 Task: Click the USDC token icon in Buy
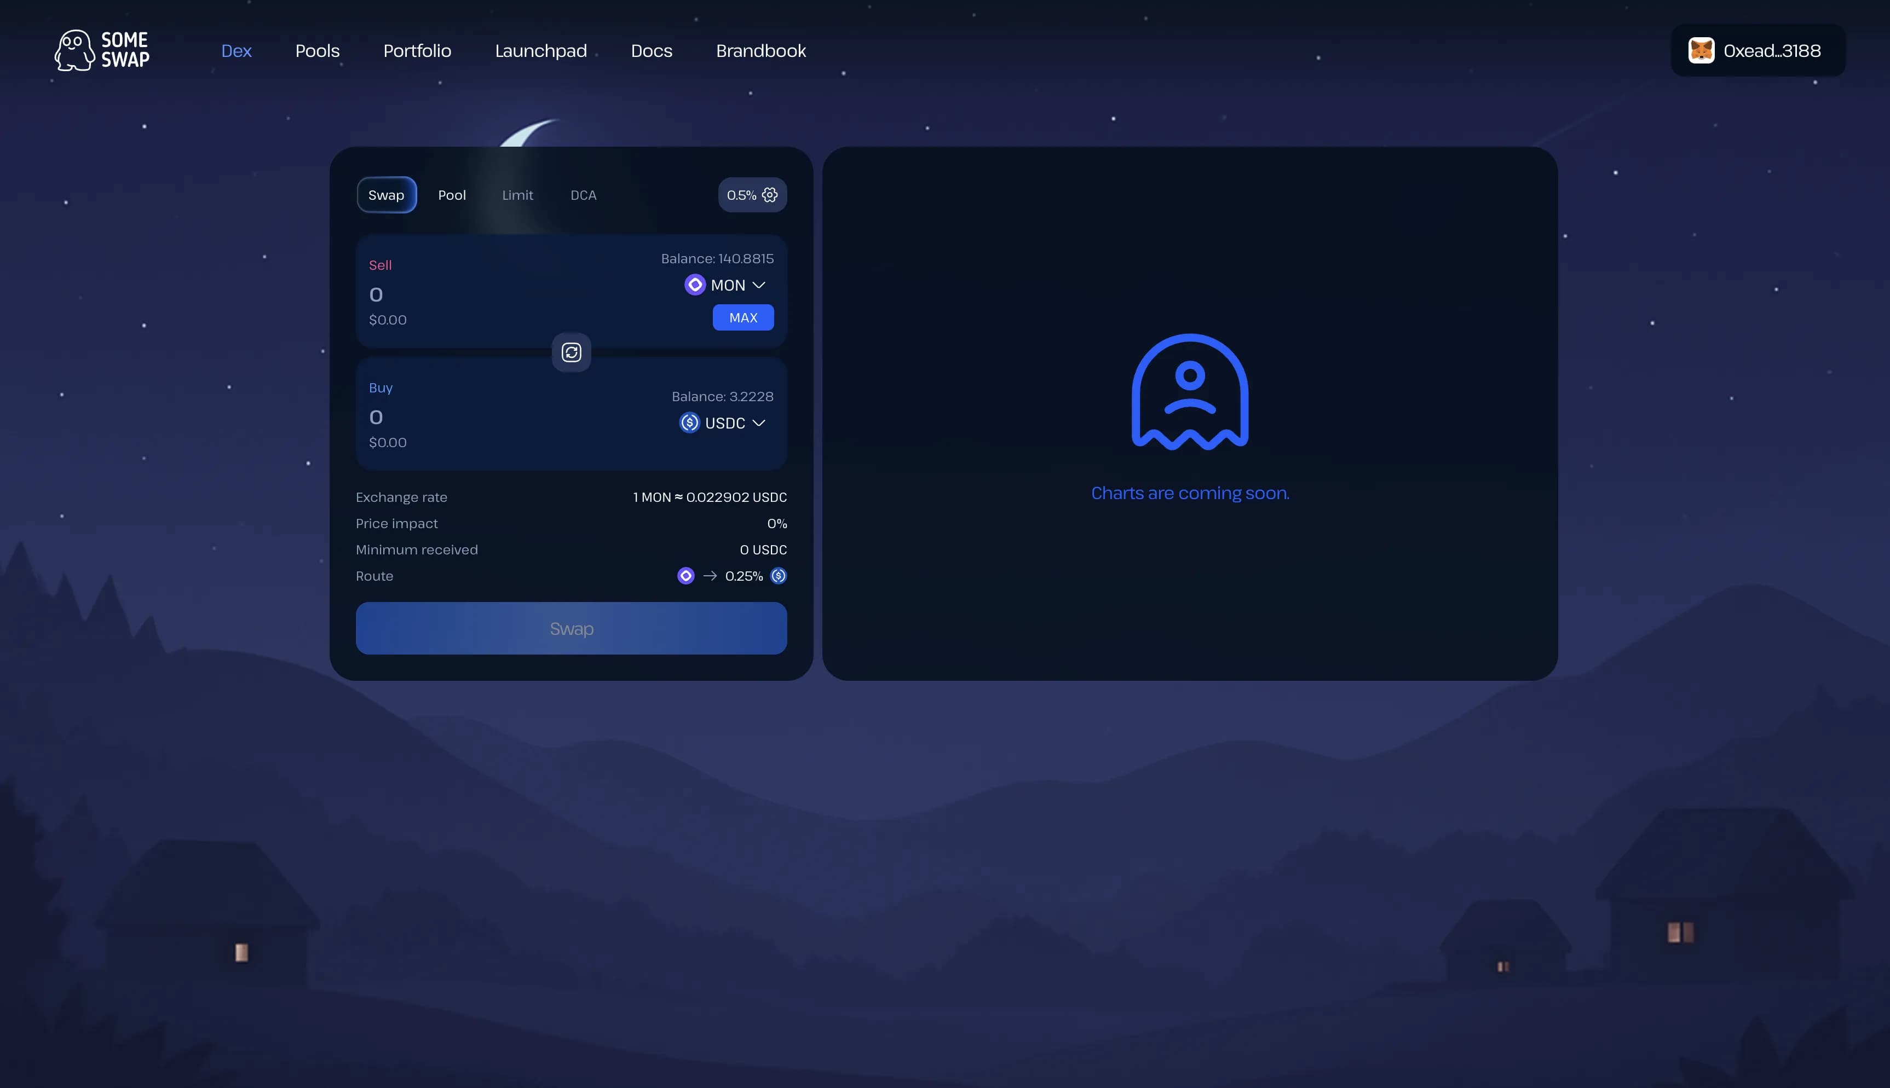click(x=689, y=423)
